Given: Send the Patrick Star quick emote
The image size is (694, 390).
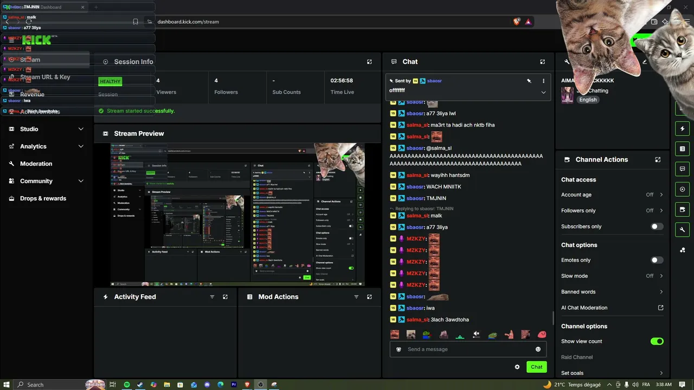Looking at the screenshot, I should tap(509, 335).
